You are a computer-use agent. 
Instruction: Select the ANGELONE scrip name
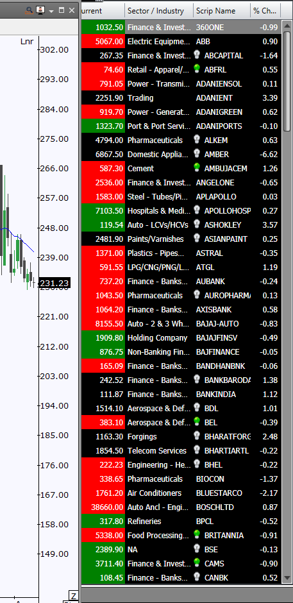pos(215,182)
